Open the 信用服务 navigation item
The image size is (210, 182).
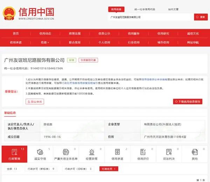pyautogui.click(x=134, y=33)
